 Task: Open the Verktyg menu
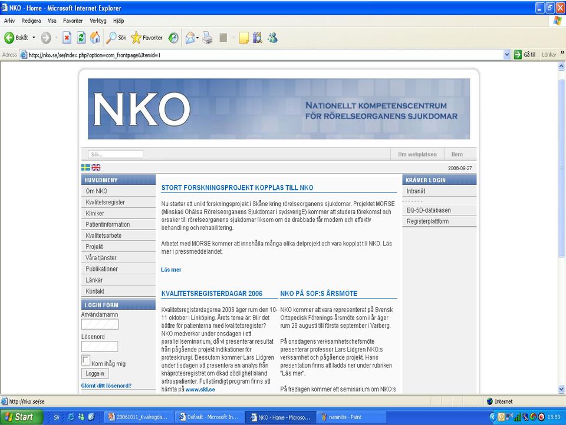point(98,21)
